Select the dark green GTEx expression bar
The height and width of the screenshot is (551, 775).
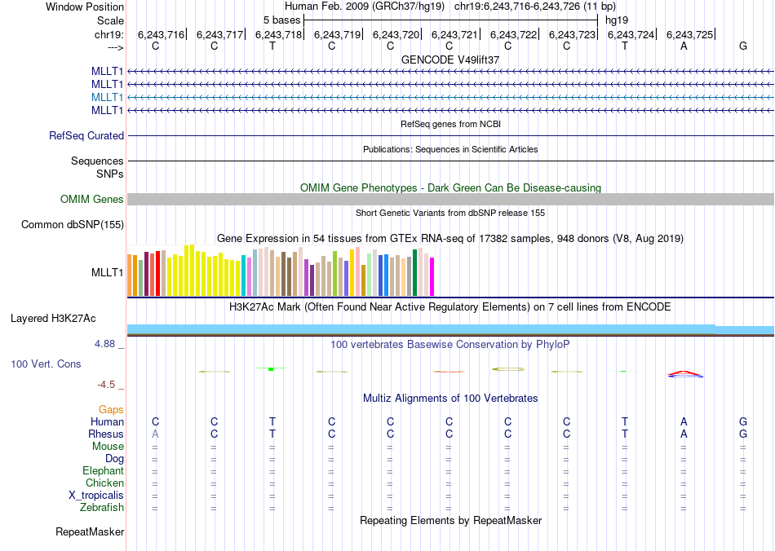click(414, 273)
